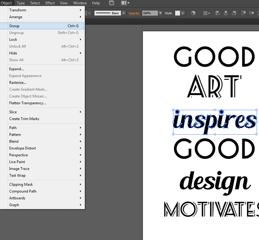Expand the Opacity percentage dropdown arrow
The height and width of the screenshot is (240, 259).
click(x=160, y=13)
